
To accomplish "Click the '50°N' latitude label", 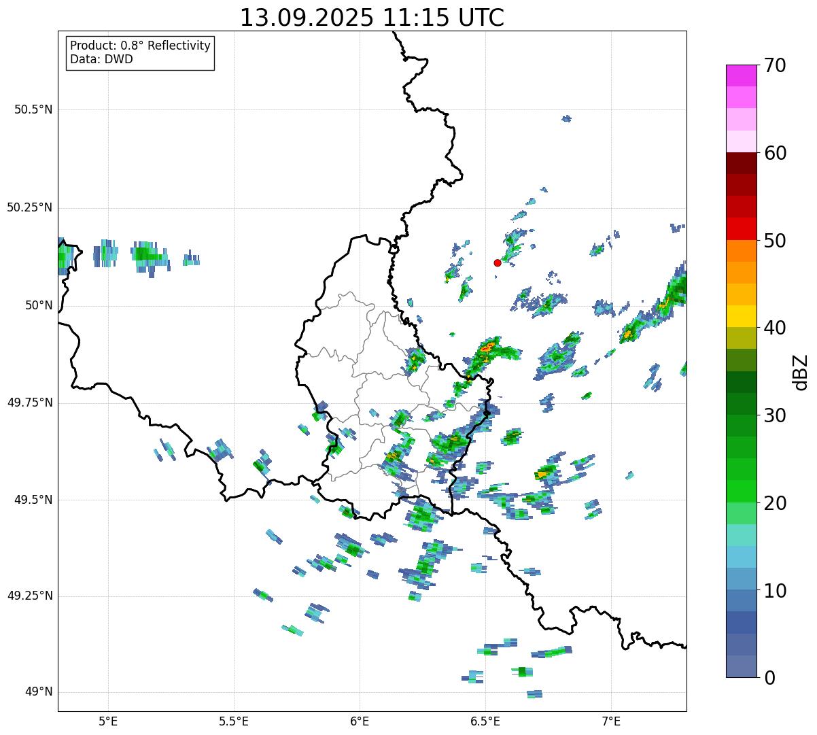I will [39, 305].
